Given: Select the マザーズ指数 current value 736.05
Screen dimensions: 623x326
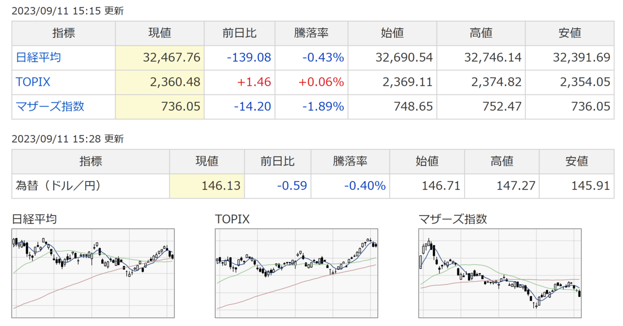Looking at the screenshot, I should [180, 106].
